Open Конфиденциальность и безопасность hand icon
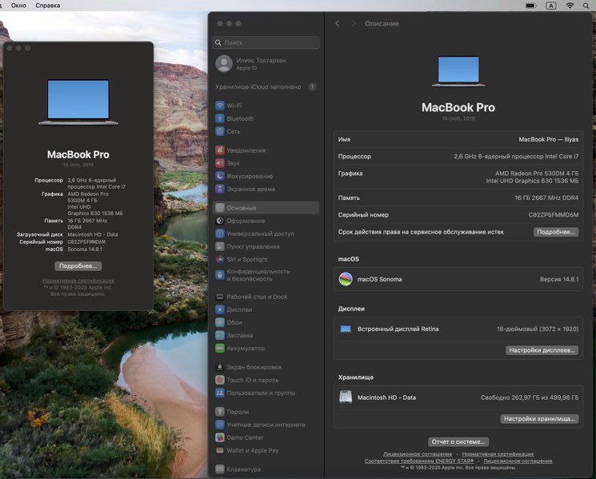 220,275
